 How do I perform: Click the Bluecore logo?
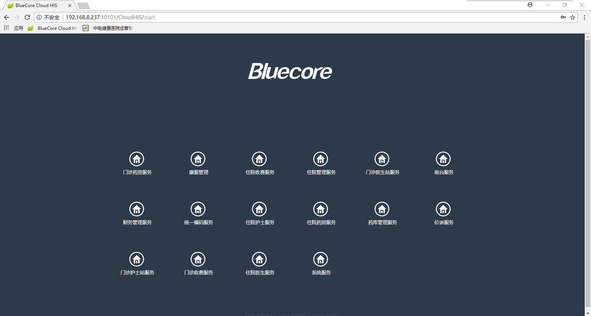(x=290, y=71)
